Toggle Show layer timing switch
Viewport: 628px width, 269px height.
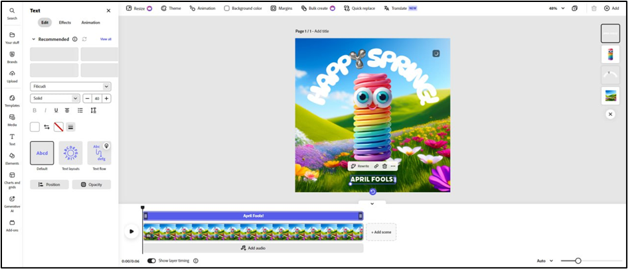(151, 260)
